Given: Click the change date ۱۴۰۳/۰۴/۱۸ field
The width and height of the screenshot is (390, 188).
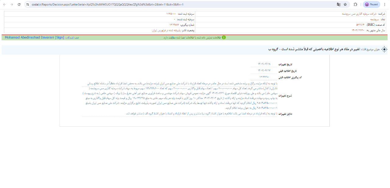Looking at the screenshot, I should click(264, 64).
